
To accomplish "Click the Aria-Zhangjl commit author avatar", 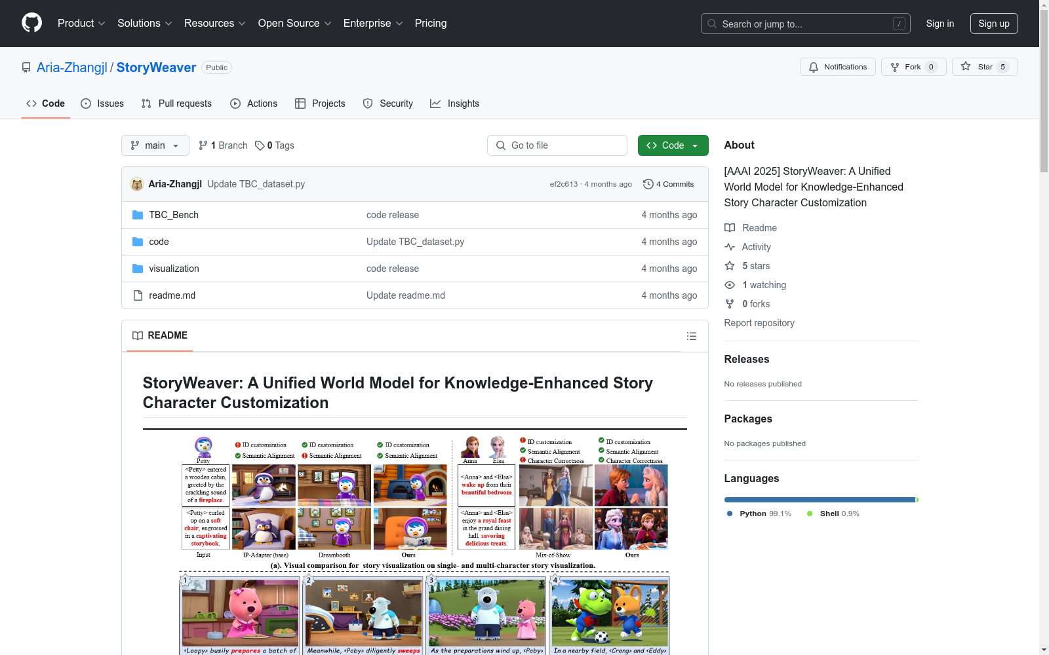I will tap(137, 184).
